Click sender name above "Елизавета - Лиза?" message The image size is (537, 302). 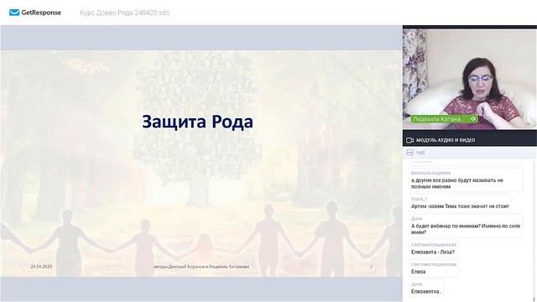pos(434,245)
